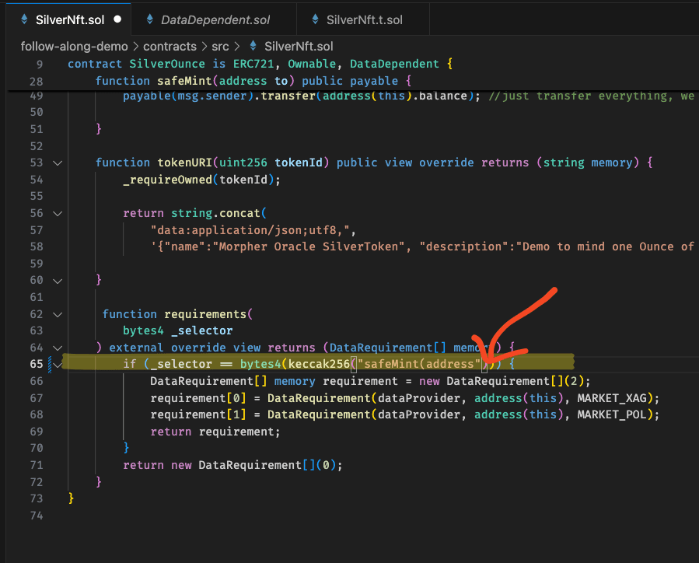Click '_selector' parameter on line 63
The height and width of the screenshot is (563, 699).
tap(202, 330)
